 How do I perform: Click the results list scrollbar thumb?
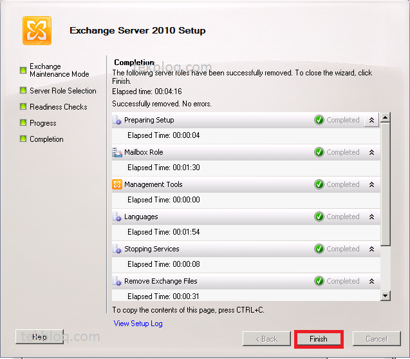[x=385, y=184]
